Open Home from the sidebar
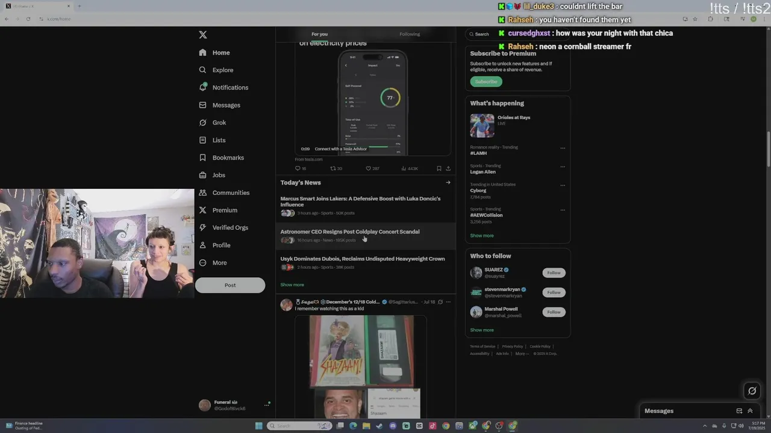 pyautogui.click(x=214, y=53)
